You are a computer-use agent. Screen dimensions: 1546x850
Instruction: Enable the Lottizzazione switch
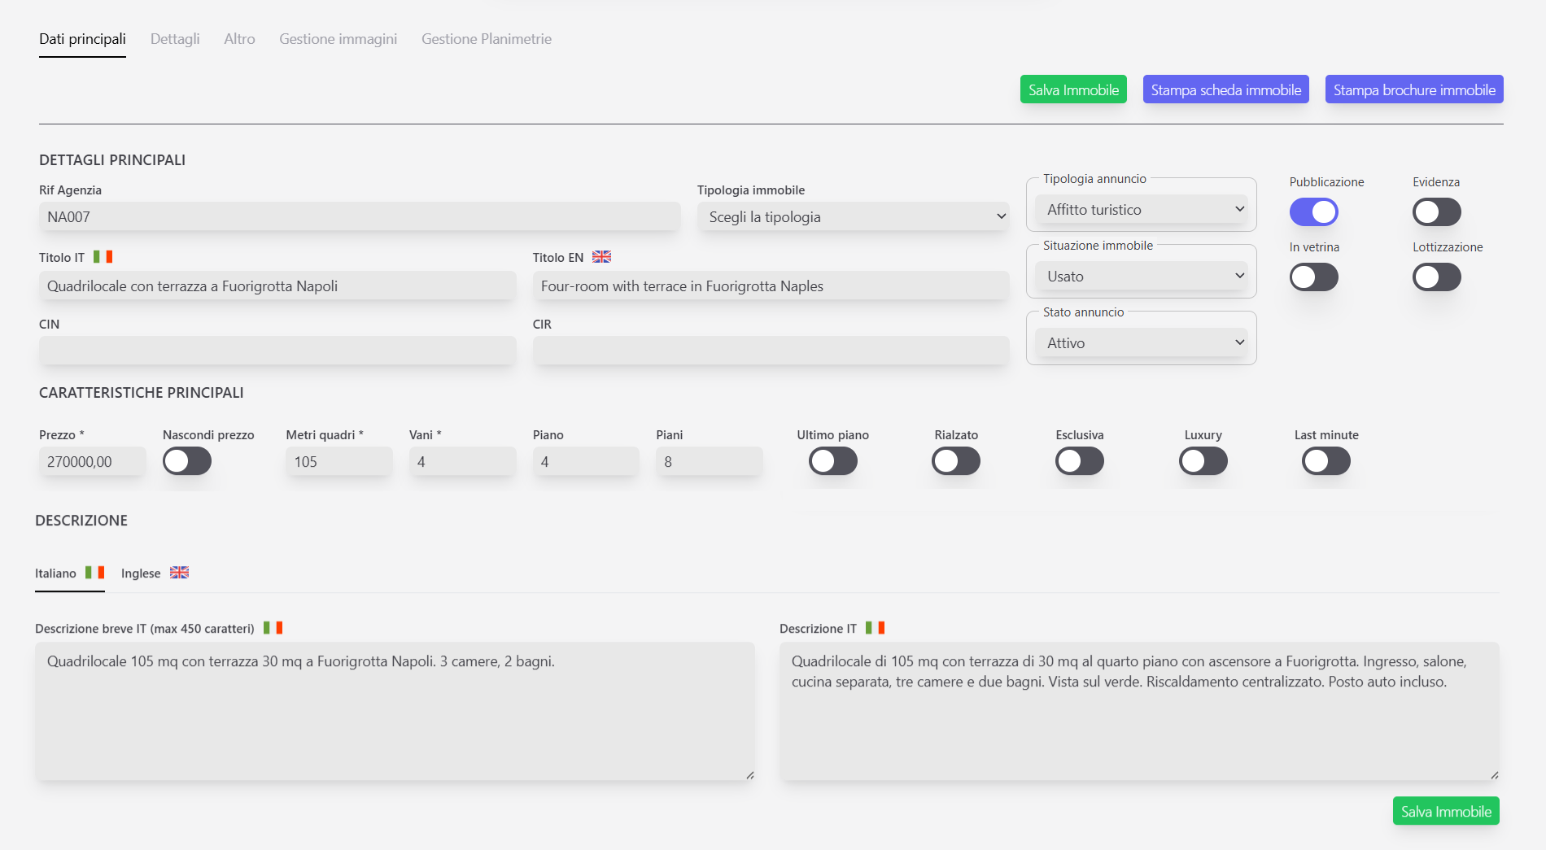[x=1436, y=277]
